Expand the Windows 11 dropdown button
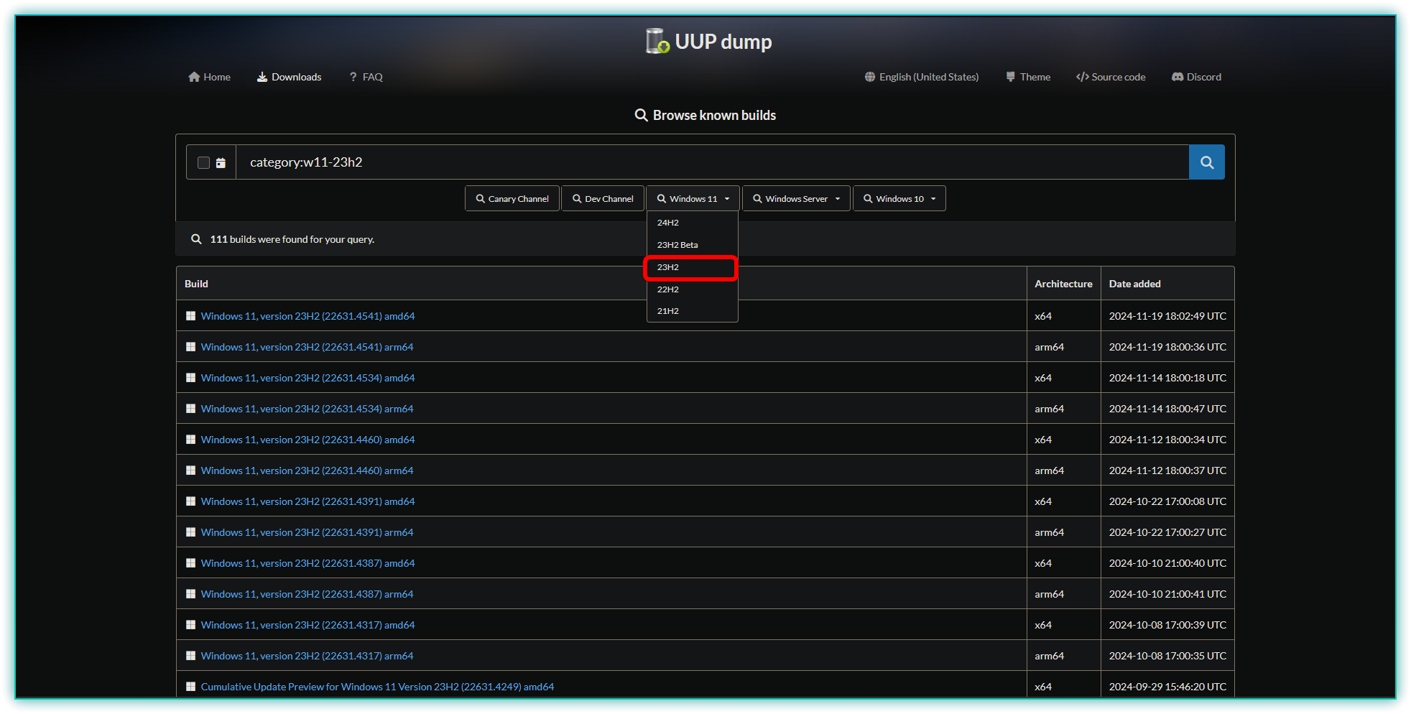1411x714 pixels. tap(693, 199)
